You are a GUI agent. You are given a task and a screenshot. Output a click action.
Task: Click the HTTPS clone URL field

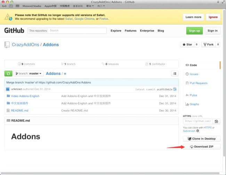coord(198,121)
